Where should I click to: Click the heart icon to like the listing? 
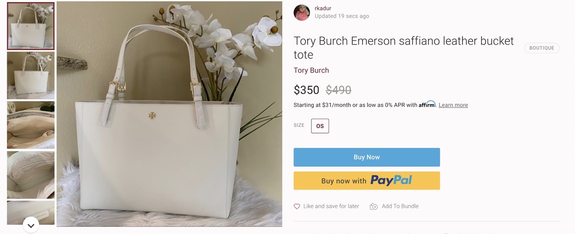click(x=297, y=206)
